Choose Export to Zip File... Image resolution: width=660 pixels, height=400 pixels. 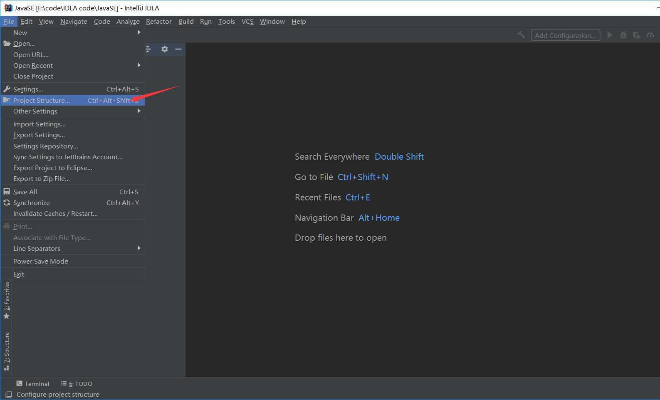73,178
